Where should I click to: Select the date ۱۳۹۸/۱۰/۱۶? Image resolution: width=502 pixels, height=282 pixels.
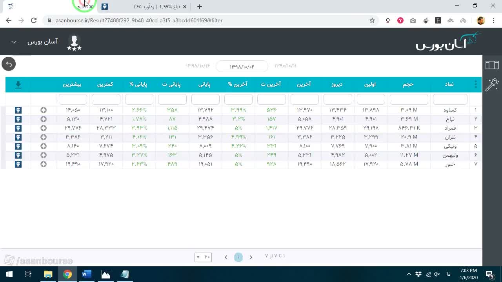pos(198,66)
